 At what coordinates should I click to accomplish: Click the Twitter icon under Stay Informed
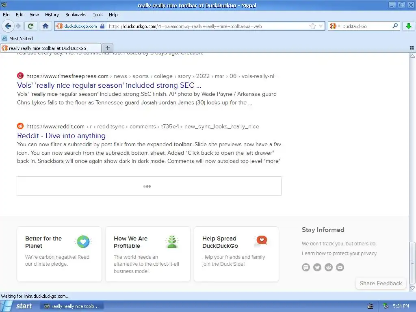317,267
